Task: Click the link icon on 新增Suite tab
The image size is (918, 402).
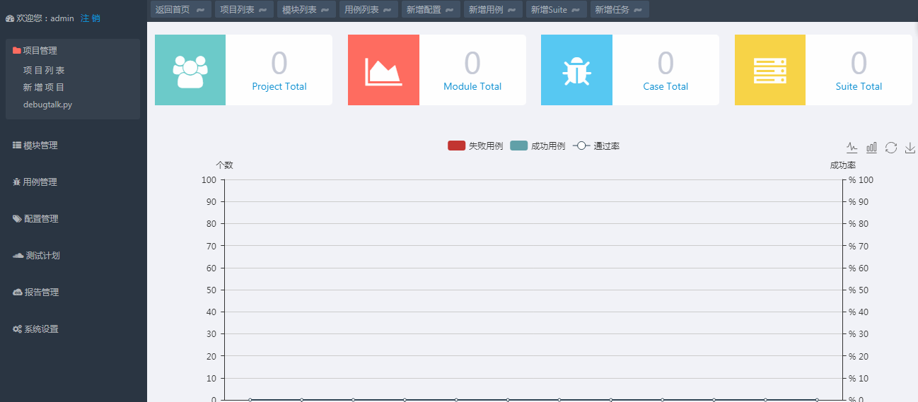Action: point(576,10)
